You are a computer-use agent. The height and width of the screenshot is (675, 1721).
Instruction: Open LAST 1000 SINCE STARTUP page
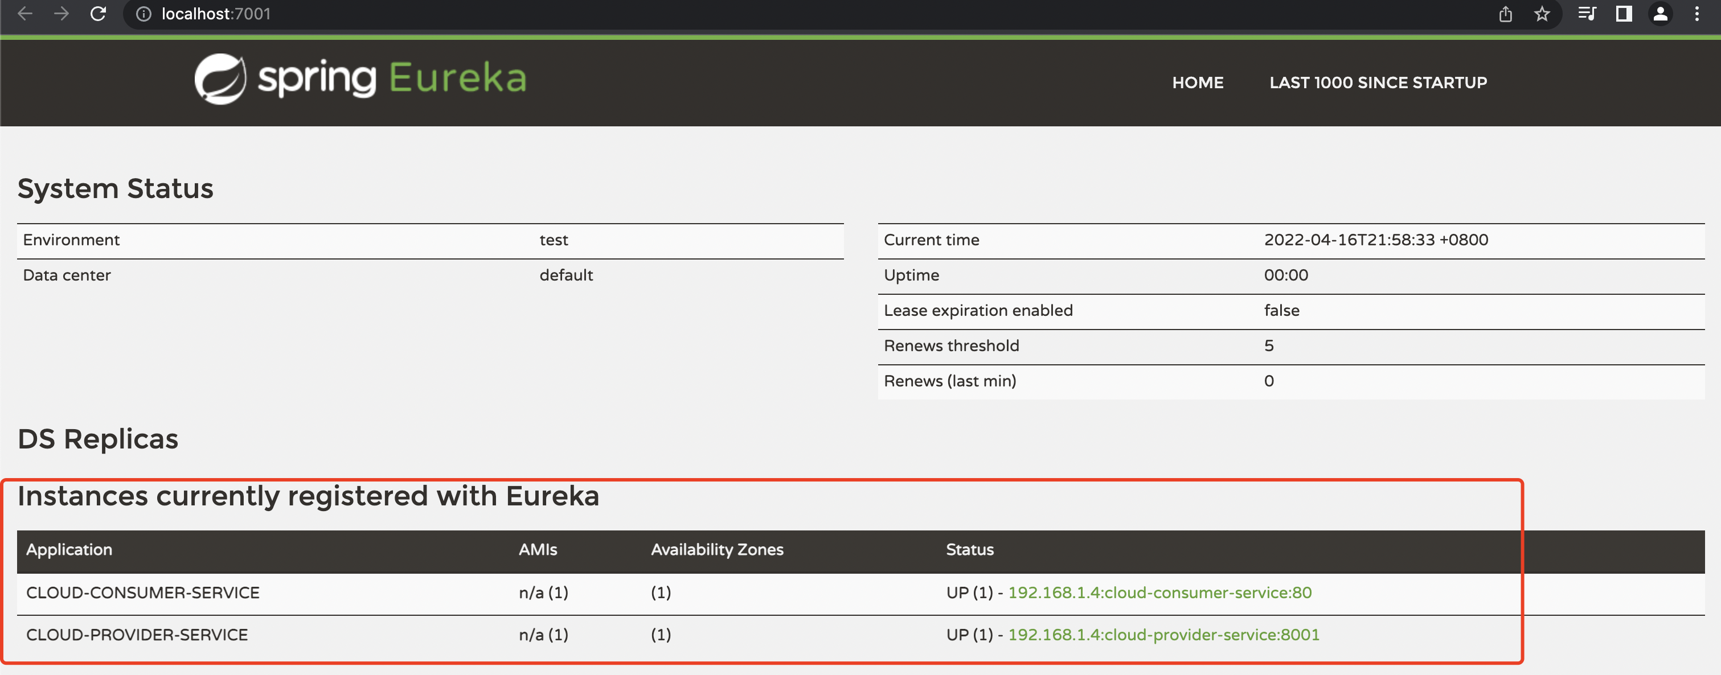pyautogui.click(x=1378, y=83)
